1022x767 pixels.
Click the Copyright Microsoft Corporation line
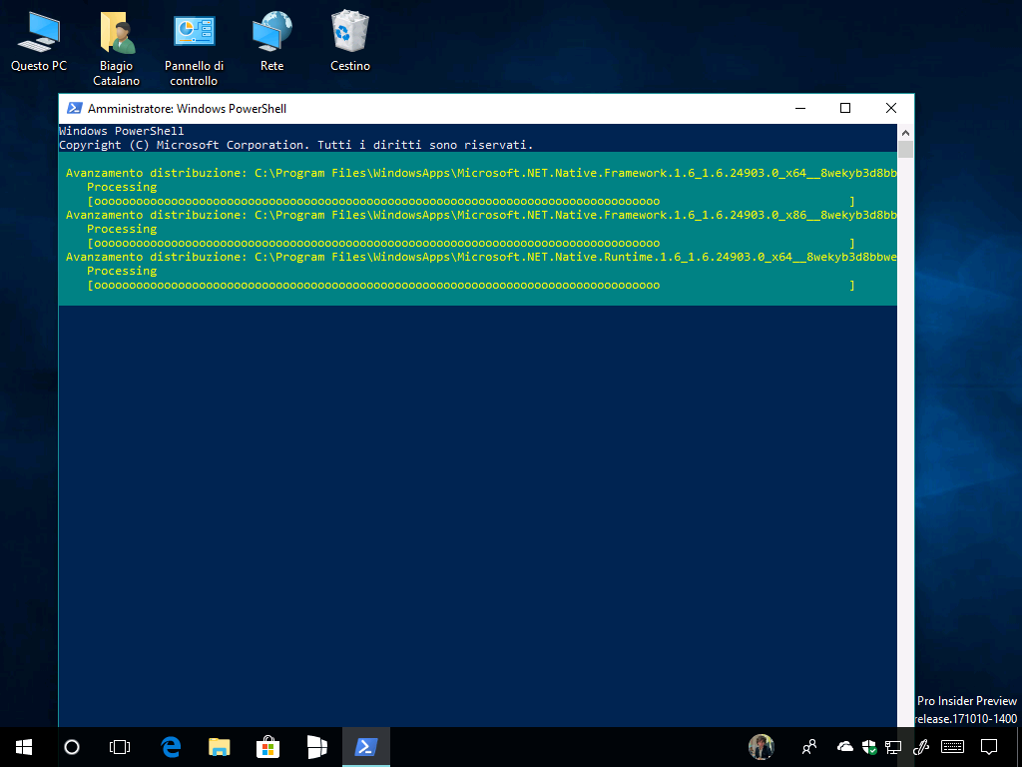(x=295, y=145)
